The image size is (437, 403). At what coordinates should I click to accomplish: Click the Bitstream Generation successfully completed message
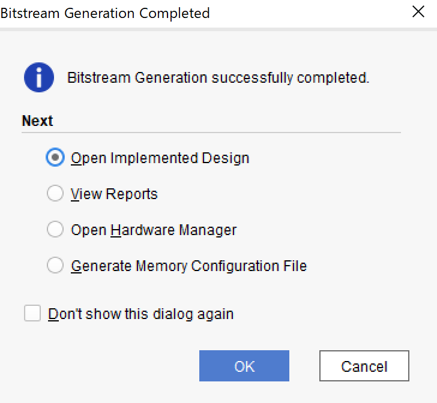tap(218, 78)
